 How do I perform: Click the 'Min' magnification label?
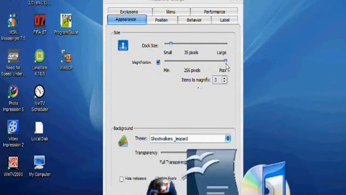pyautogui.click(x=167, y=70)
